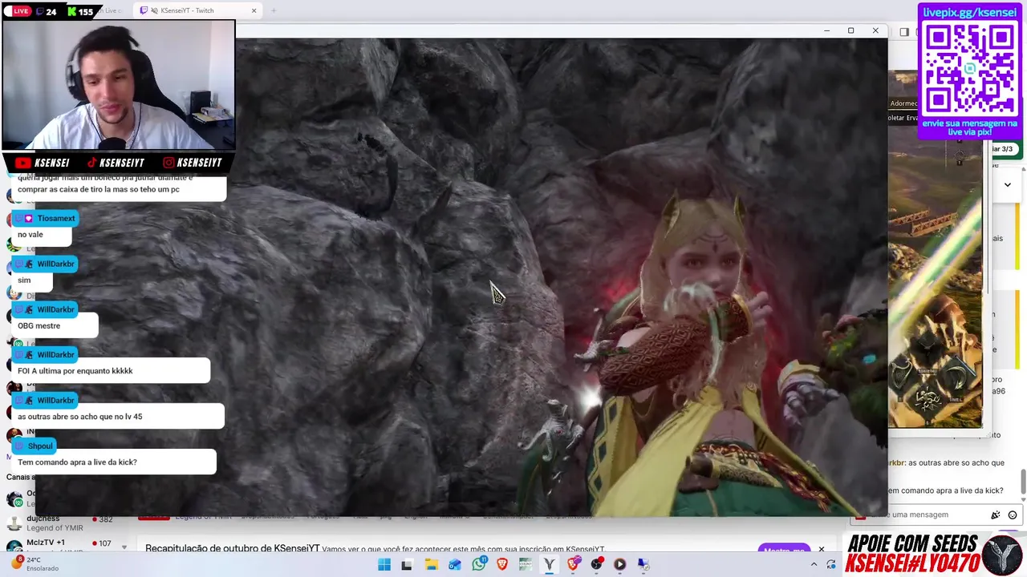1027x577 pixels.
Task: Click Tiosamext's 'no vale' chat message
Action: (42, 235)
